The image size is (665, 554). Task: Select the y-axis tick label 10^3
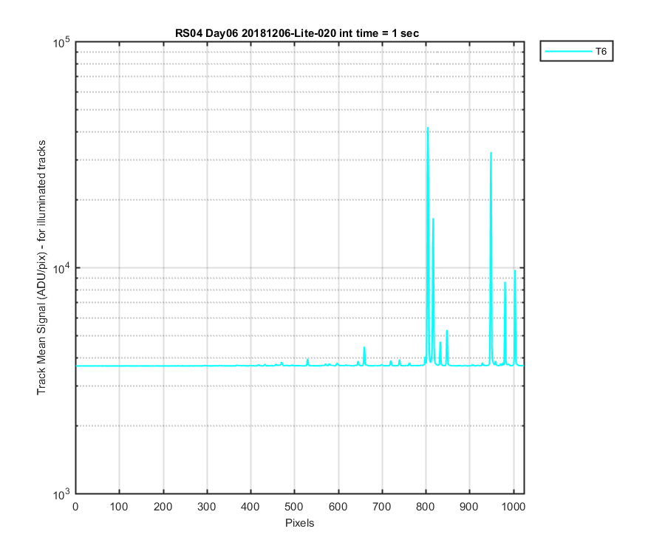(62, 494)
